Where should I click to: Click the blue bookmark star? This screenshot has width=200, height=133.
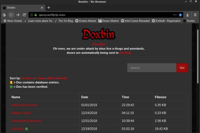180,15
